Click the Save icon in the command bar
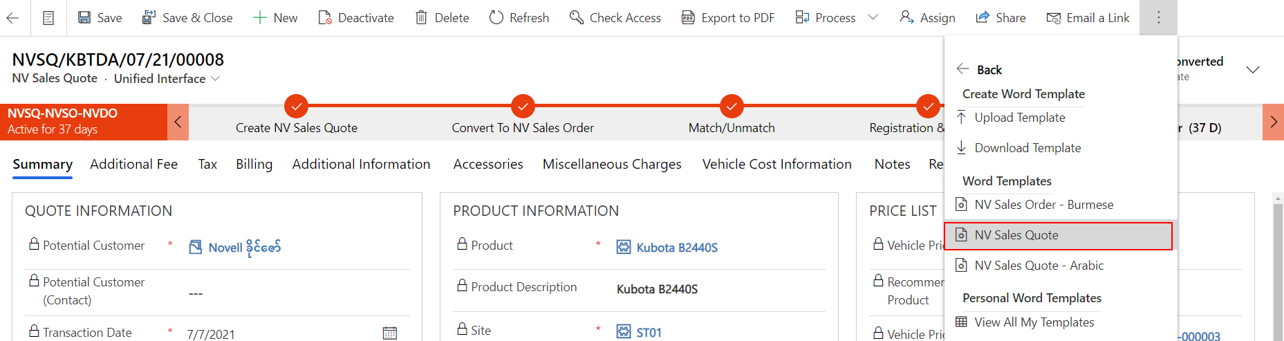Screen dimensions: 1284x341 coord(84,18)
